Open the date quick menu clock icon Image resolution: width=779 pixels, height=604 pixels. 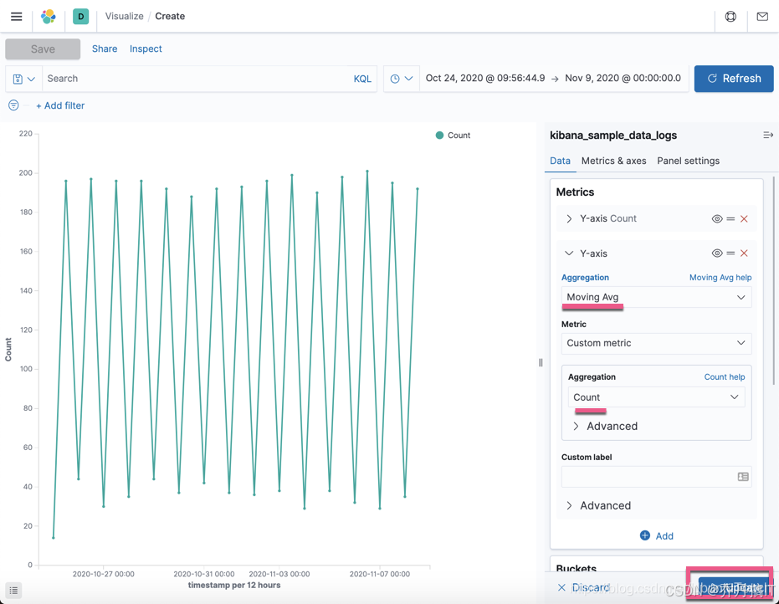[x=402, y=79]
